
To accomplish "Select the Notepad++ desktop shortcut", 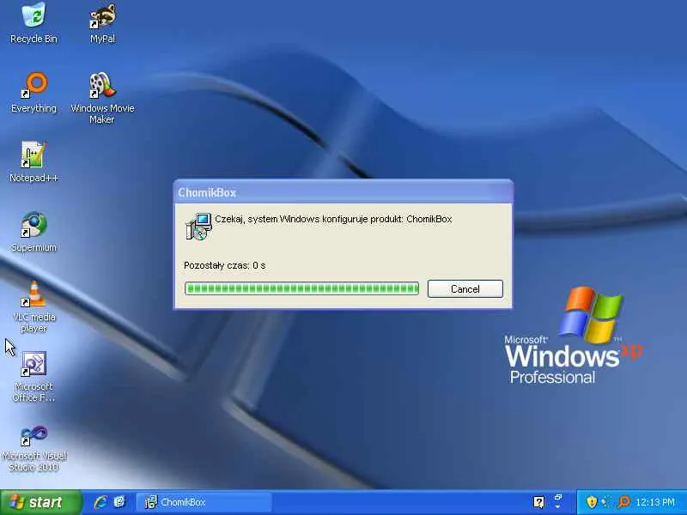I will click(33, 161).
